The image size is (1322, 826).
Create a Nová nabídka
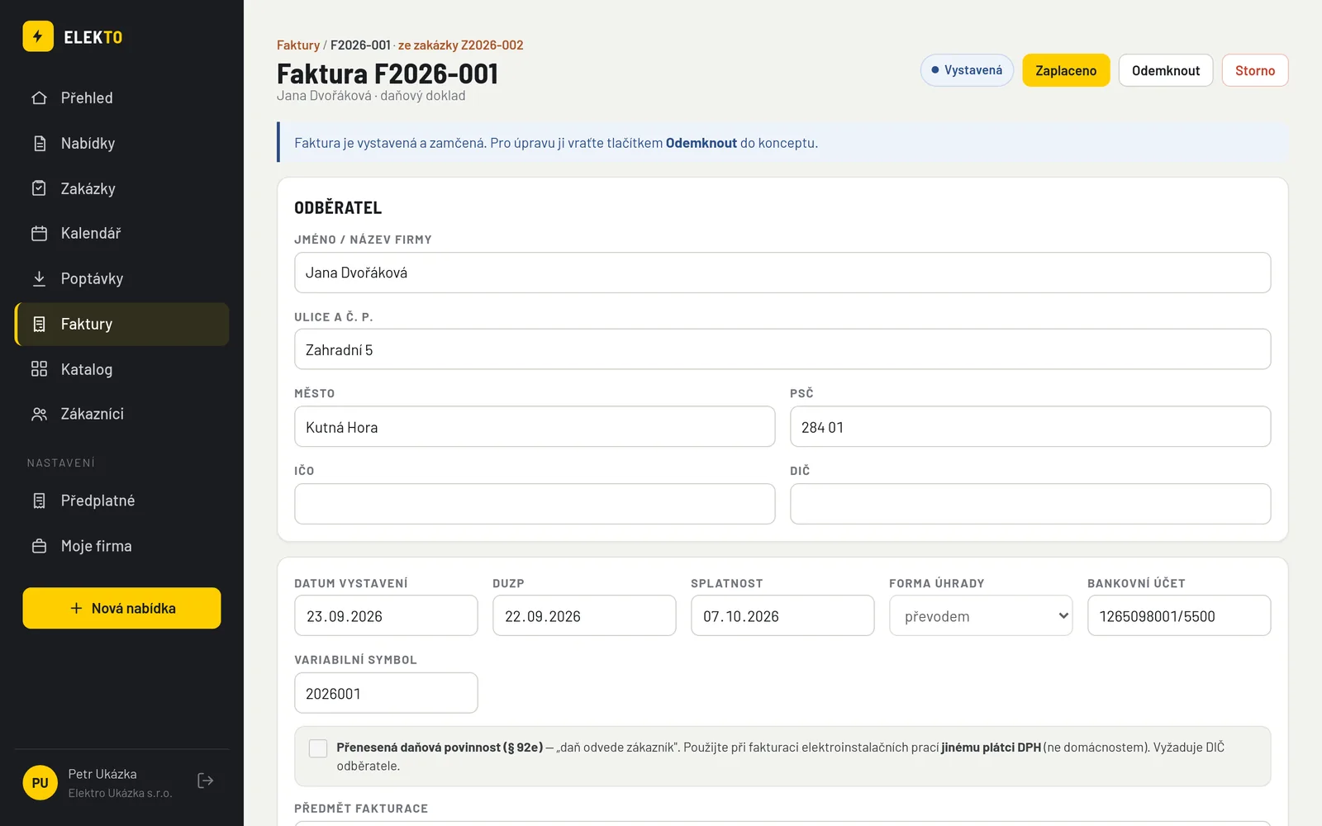pos(121,608)
